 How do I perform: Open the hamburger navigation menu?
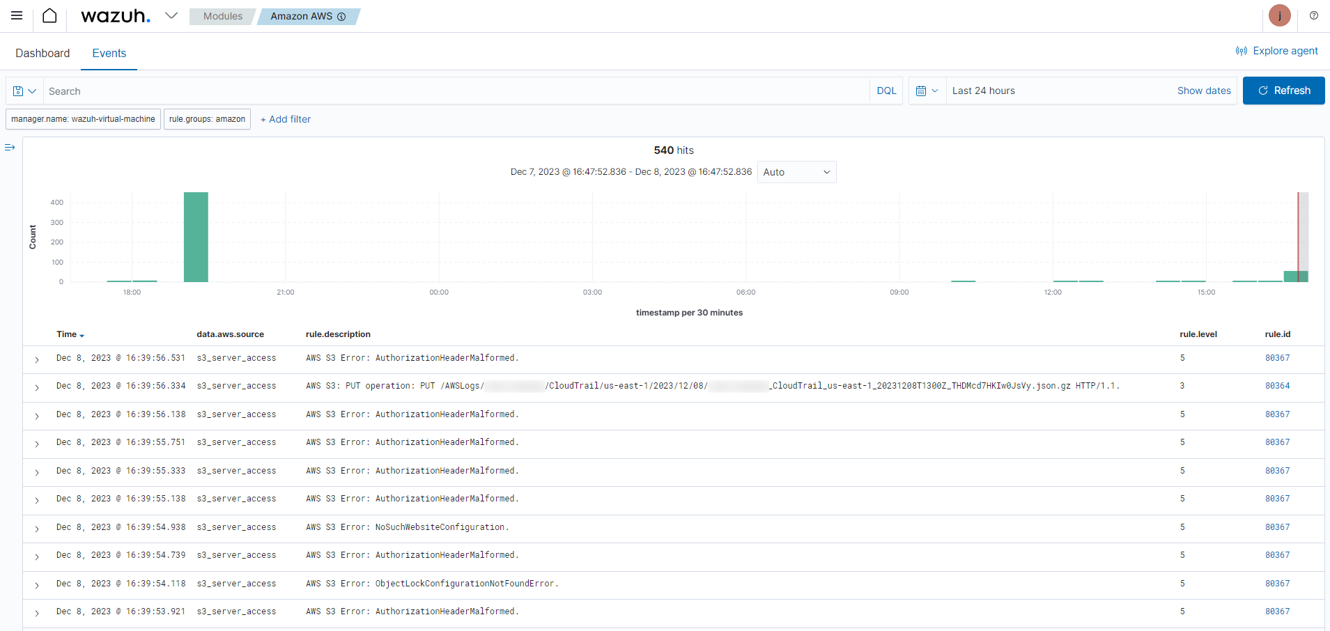pyautogui.click(x=17, y=15)
